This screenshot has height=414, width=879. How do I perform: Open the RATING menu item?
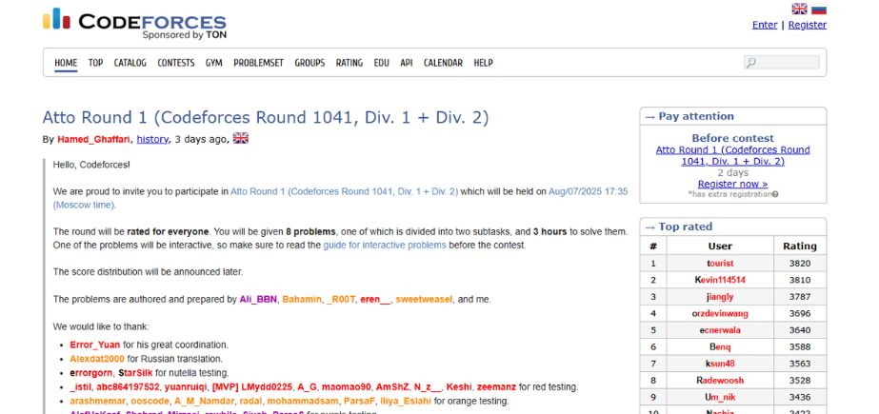point(350,63)
